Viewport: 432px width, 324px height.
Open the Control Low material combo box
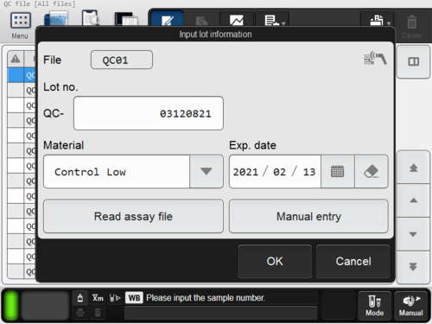coord(133,172)
